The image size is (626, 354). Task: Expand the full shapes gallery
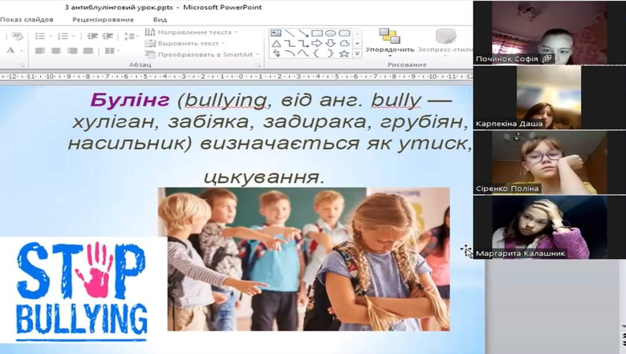tap(357, 53)
